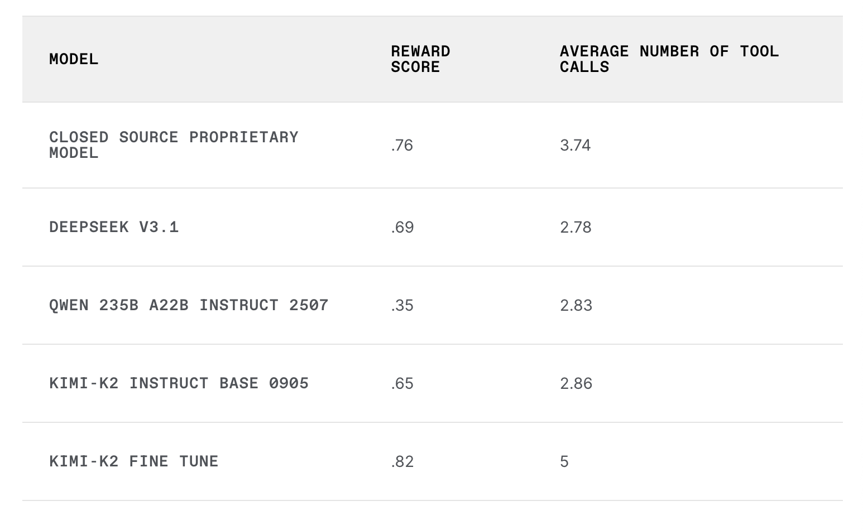Viewport: 863px width, 530px height.
Task: Click the 3.74 tool calls value
Action: [x=576, y=145]
